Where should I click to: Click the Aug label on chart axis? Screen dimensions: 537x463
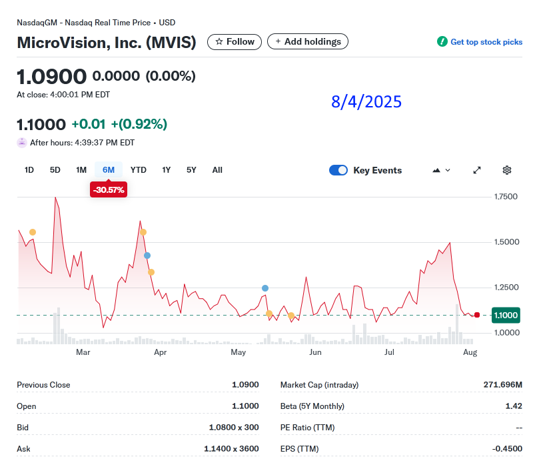[x=470, y=352]
